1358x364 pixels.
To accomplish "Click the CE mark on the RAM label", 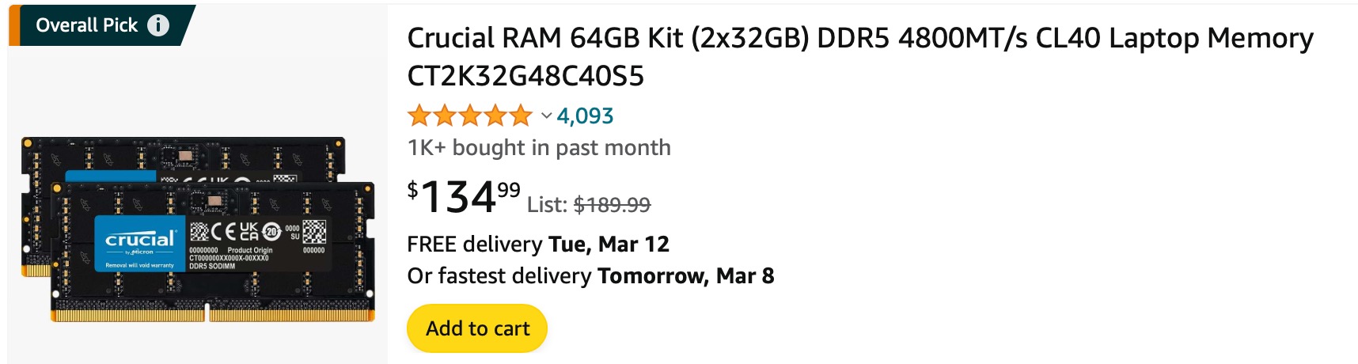I will tap(223, 231).
